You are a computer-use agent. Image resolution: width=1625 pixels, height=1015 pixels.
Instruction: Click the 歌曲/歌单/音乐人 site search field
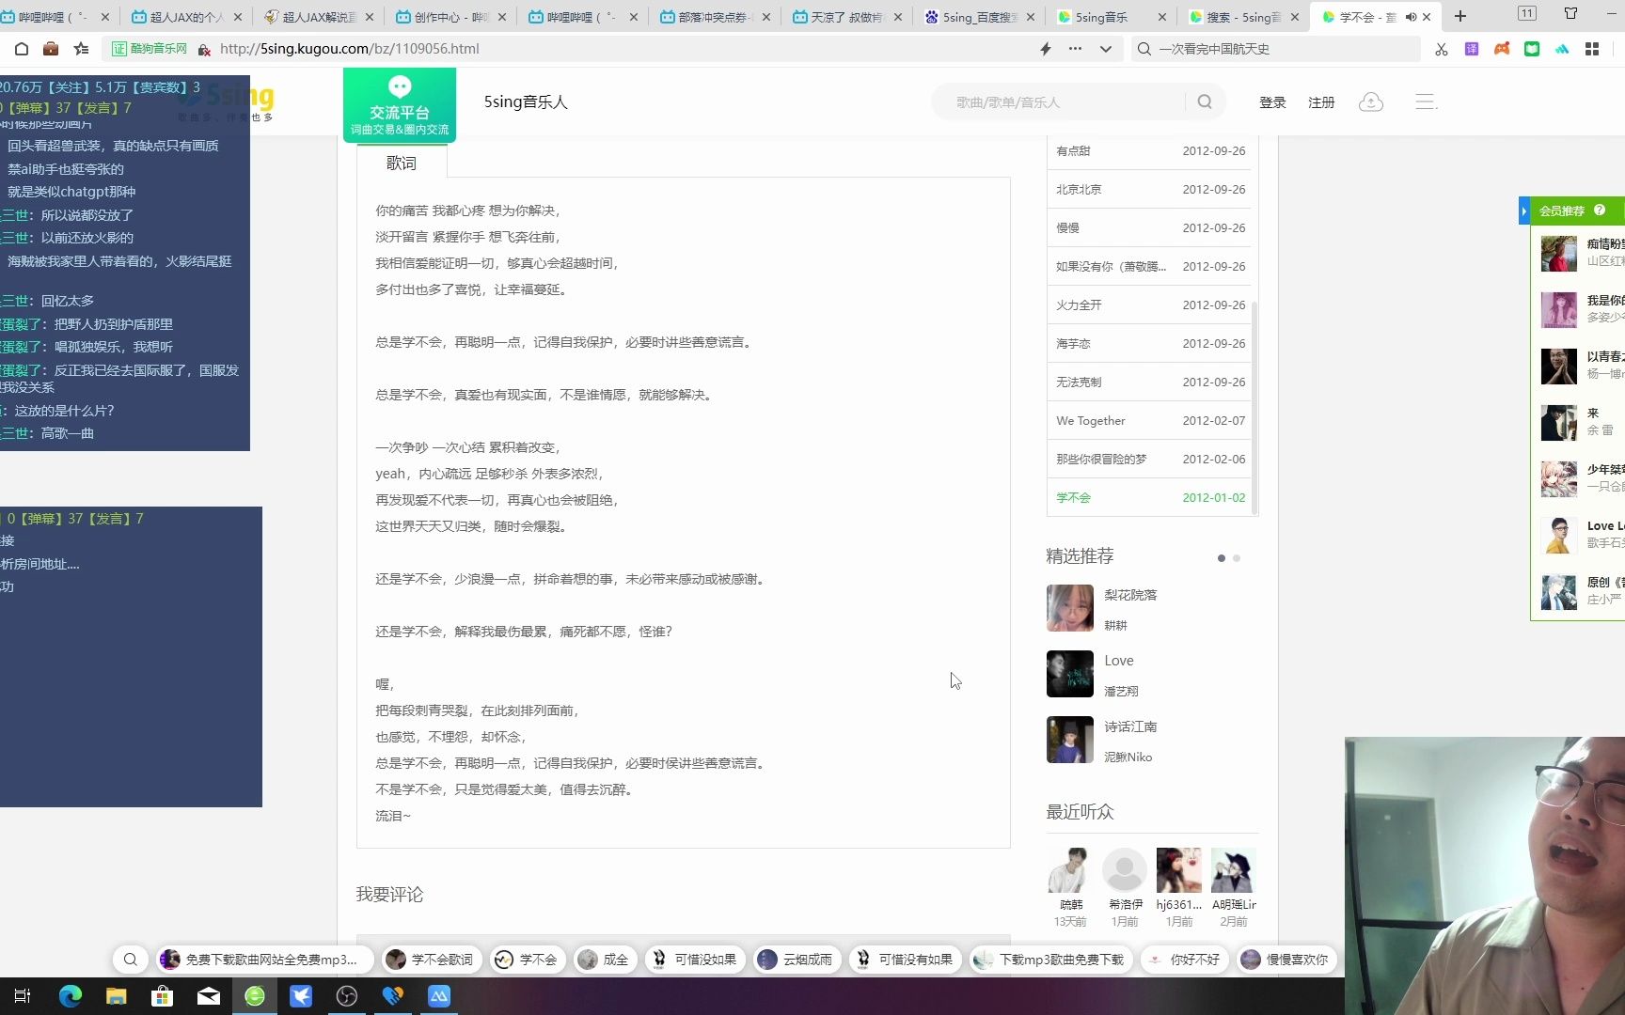coord(1063,102)
